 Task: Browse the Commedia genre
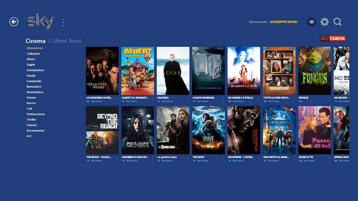(34, 81)
